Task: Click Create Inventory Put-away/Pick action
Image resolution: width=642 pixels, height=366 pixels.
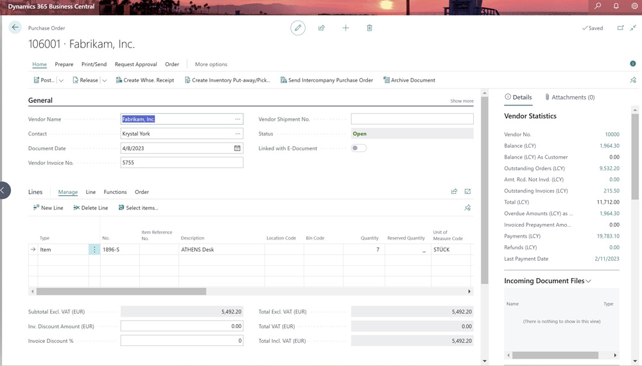Action: tap(227, 80)
